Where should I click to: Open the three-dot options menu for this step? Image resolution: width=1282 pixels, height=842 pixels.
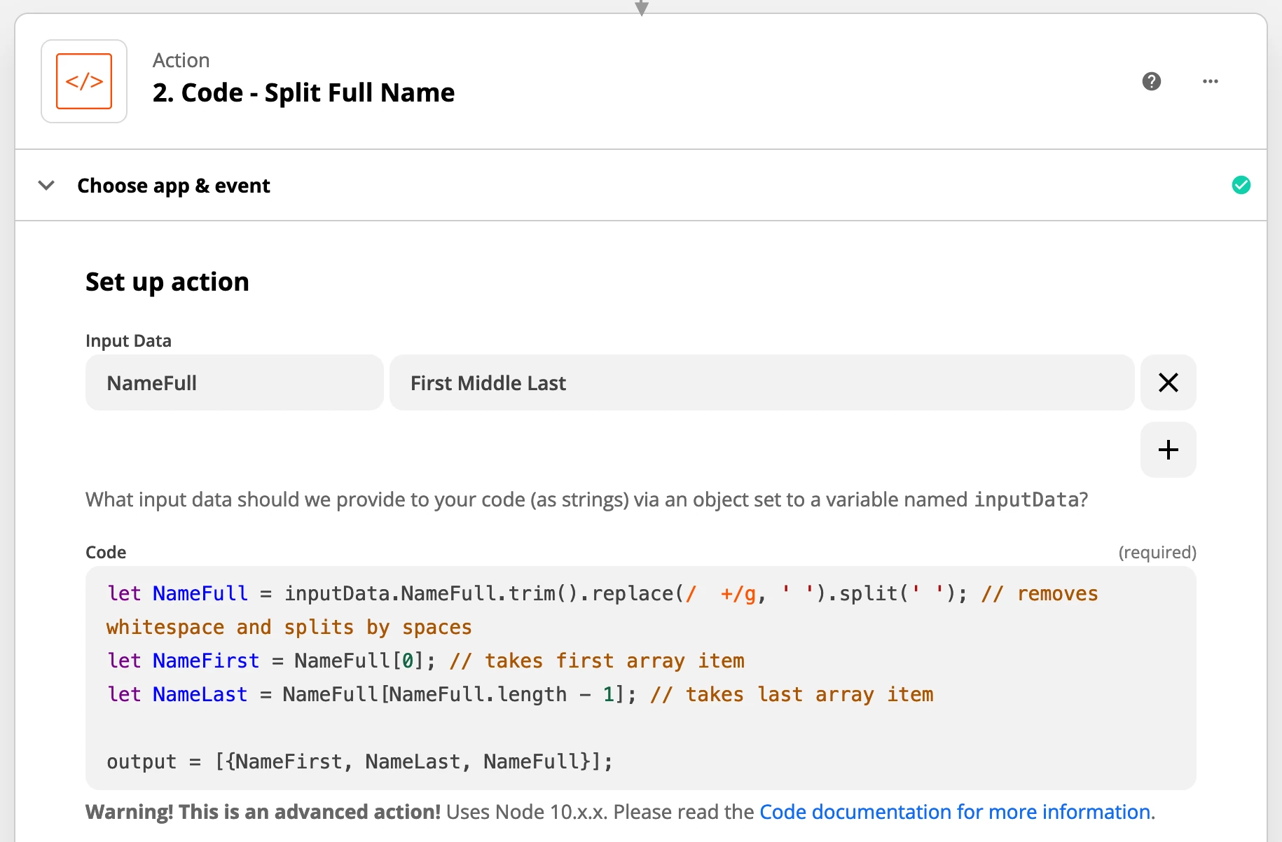pyautogui.click(x=1210, y=81)
